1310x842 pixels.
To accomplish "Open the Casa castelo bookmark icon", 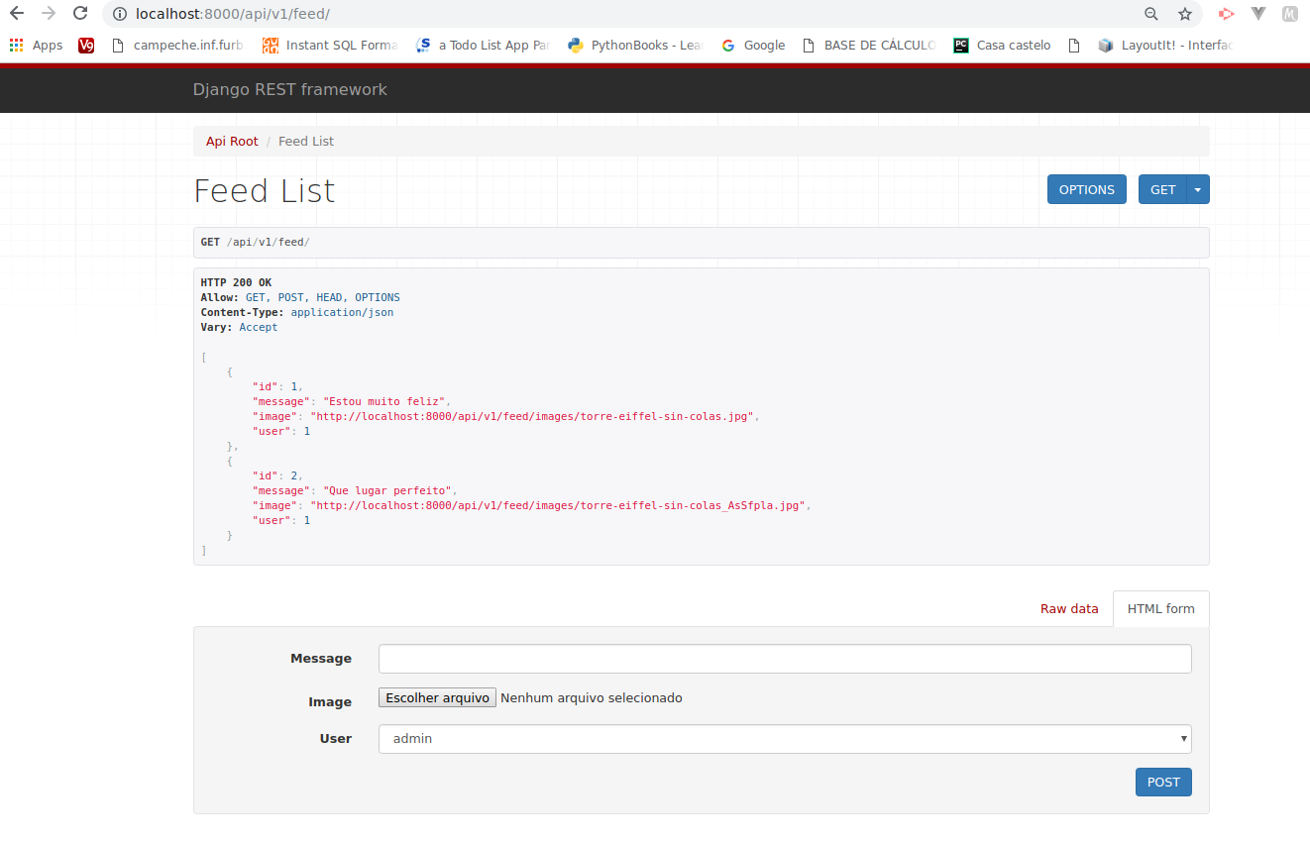I will click(959, 45).
